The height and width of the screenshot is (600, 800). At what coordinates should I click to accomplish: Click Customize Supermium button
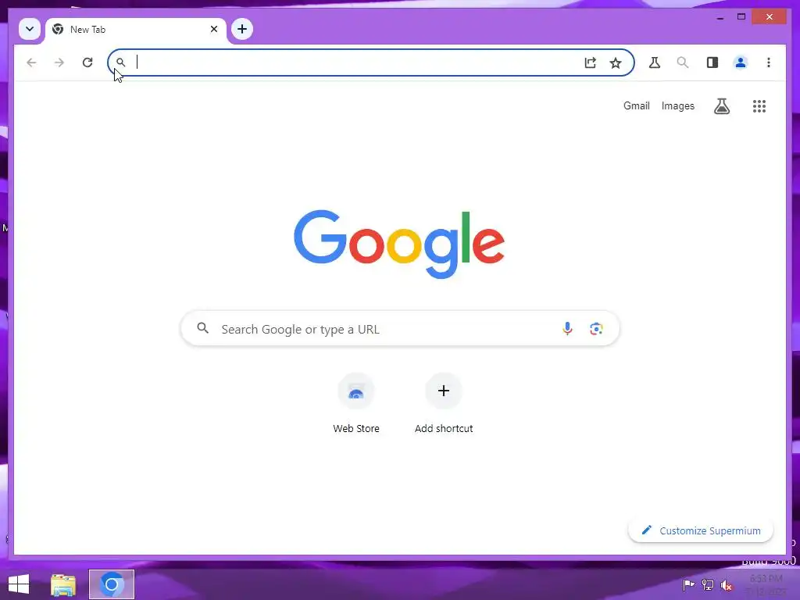pyautogui.click(x=701, y=530)
